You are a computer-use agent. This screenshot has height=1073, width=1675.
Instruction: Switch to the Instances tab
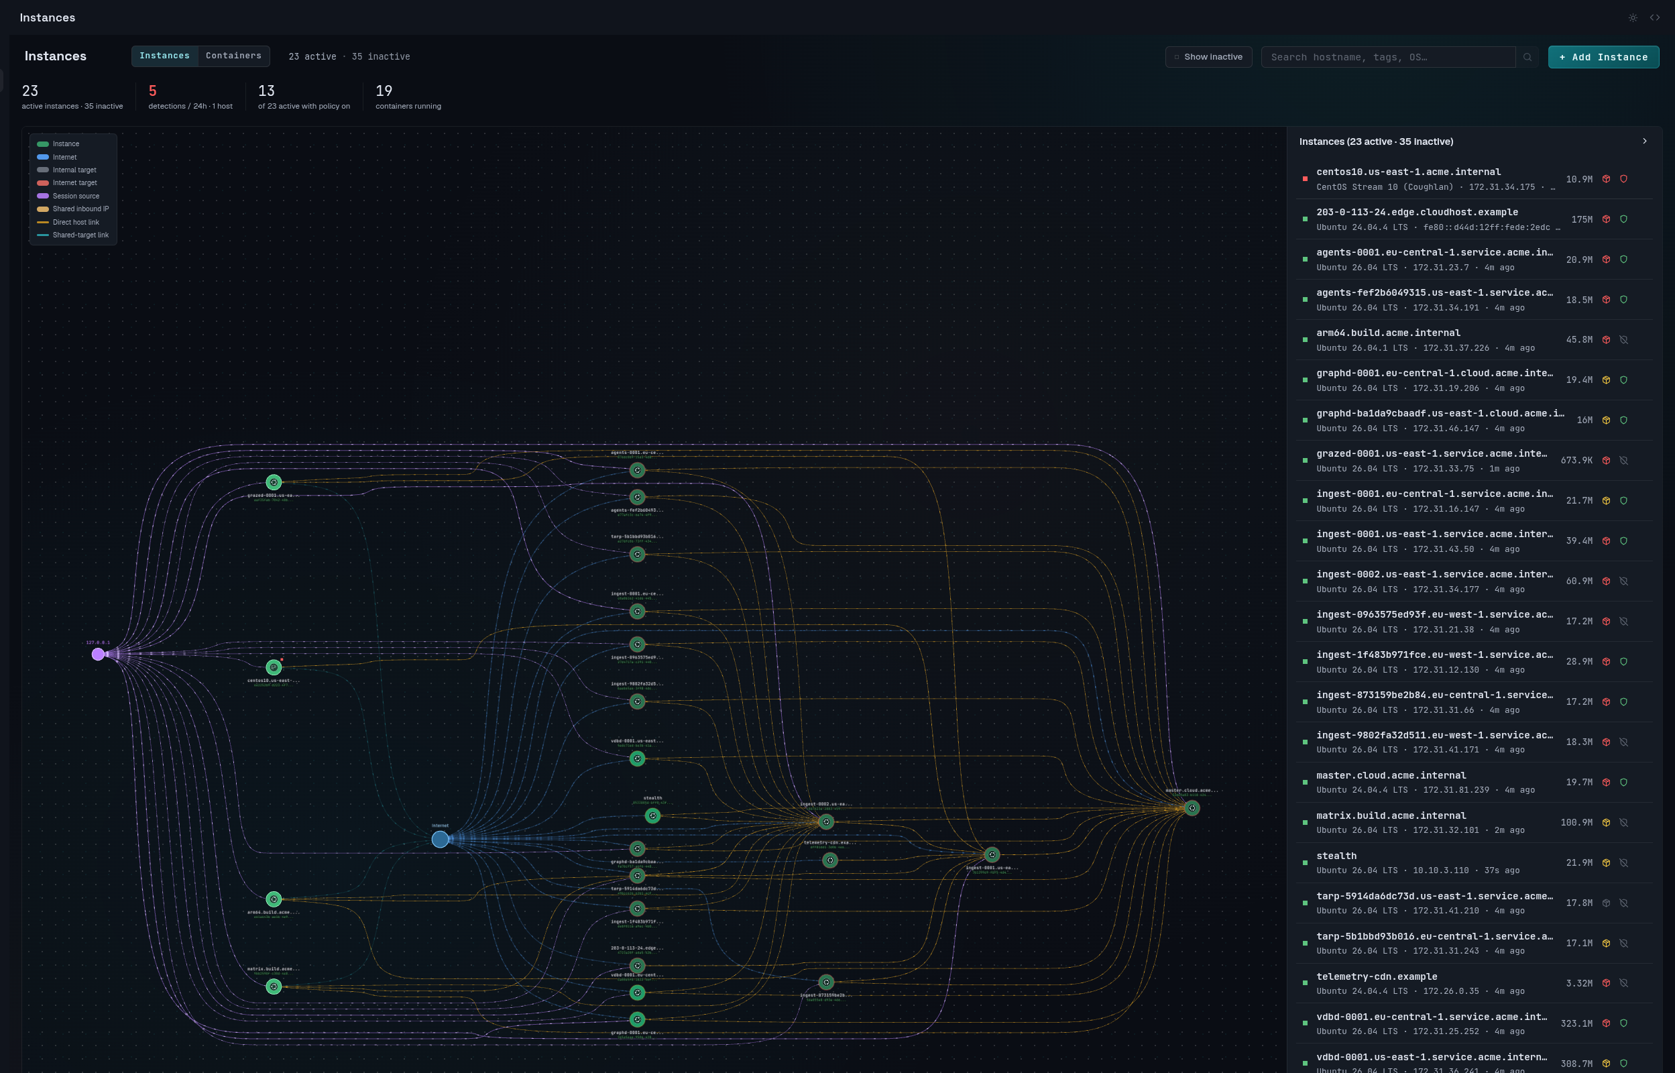coord(164,56)
